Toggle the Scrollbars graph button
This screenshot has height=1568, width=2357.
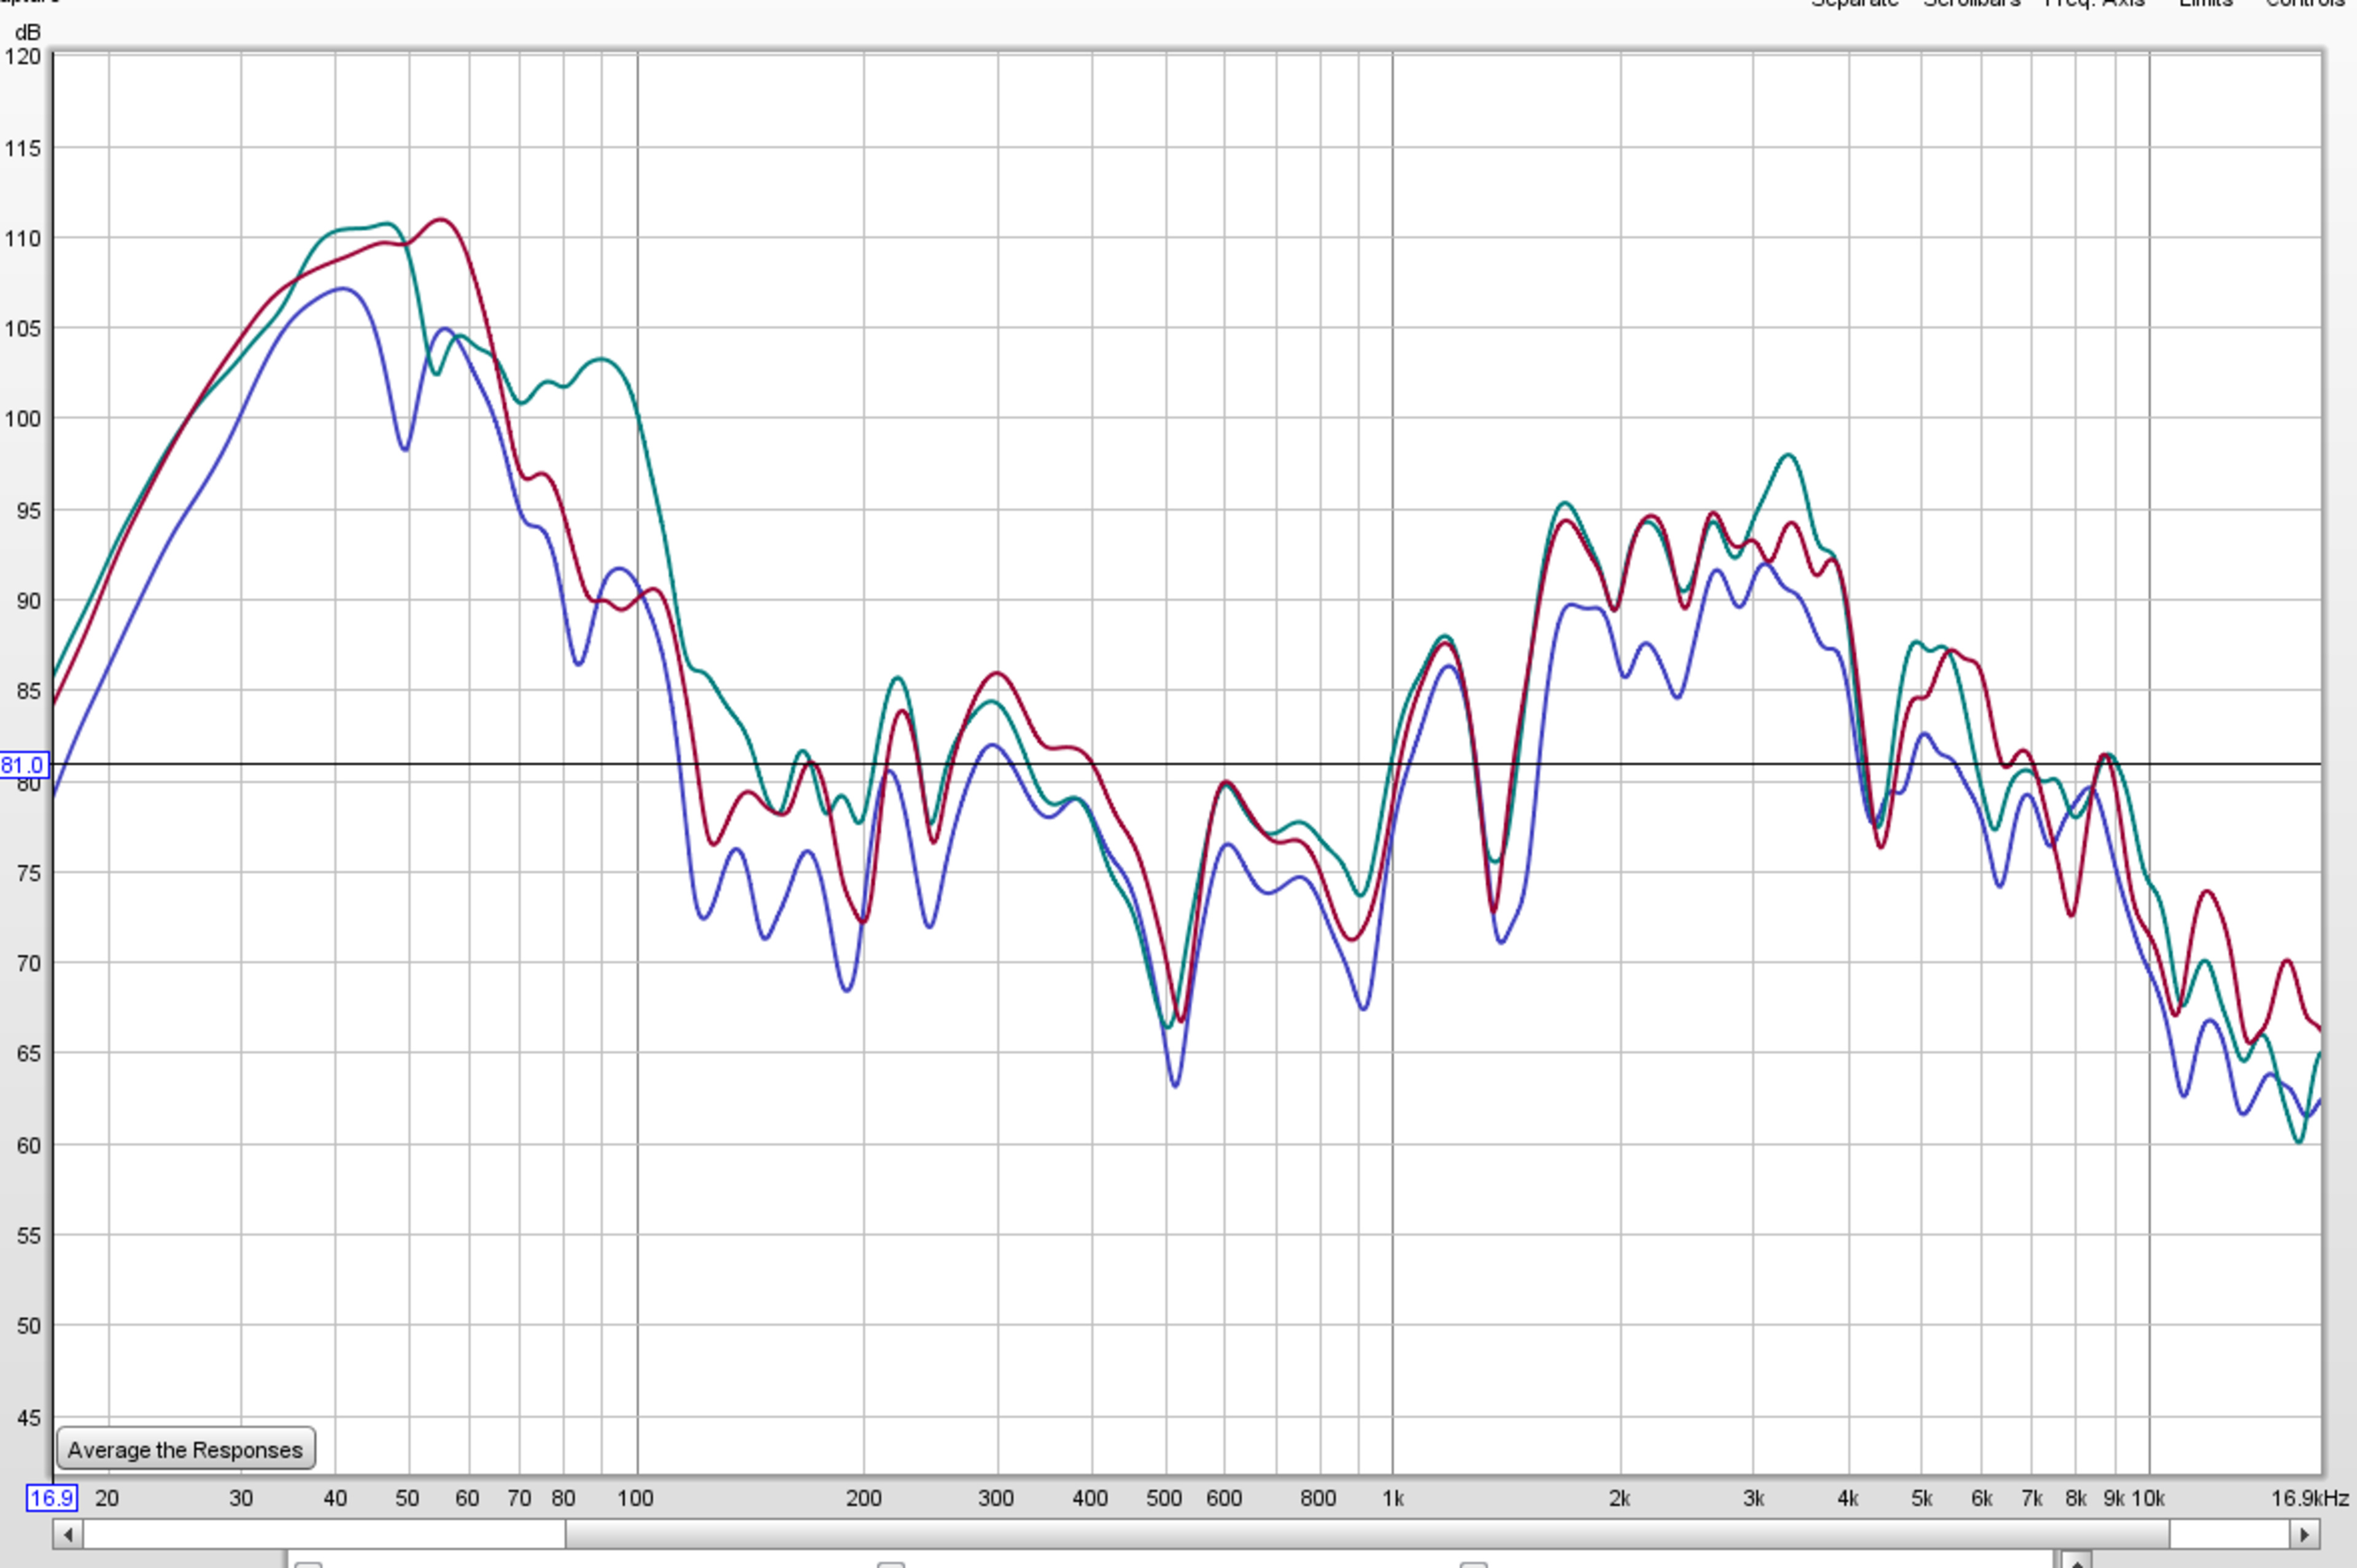[1971, 4]
